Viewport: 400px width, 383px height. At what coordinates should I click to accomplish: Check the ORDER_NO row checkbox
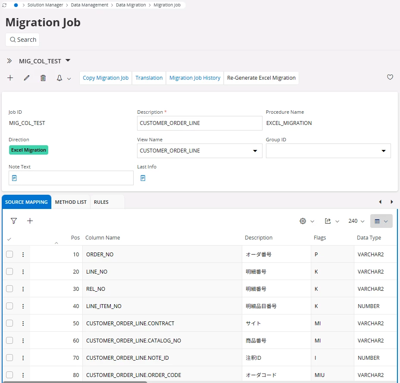tap(9, 255)
